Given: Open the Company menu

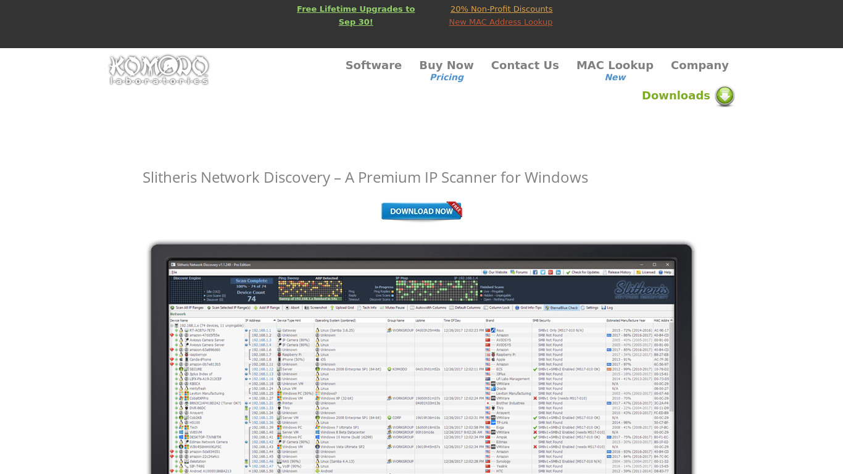Looking at the screenshot, I should pos(699,65).
